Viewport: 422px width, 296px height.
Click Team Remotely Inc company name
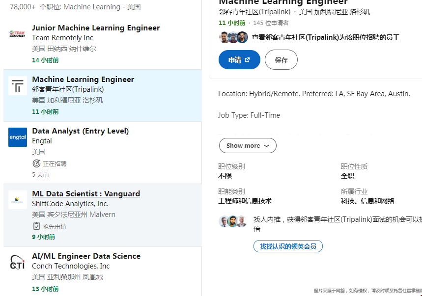[62, 38]
